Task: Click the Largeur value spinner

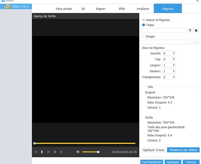Action: pyautogui.click(x=169, y=65)
